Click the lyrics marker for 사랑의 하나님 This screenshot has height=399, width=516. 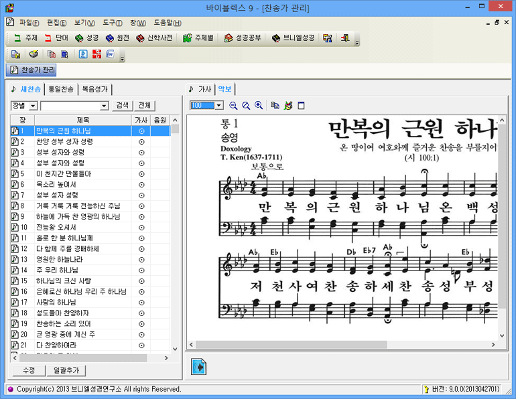coord(141,303)
